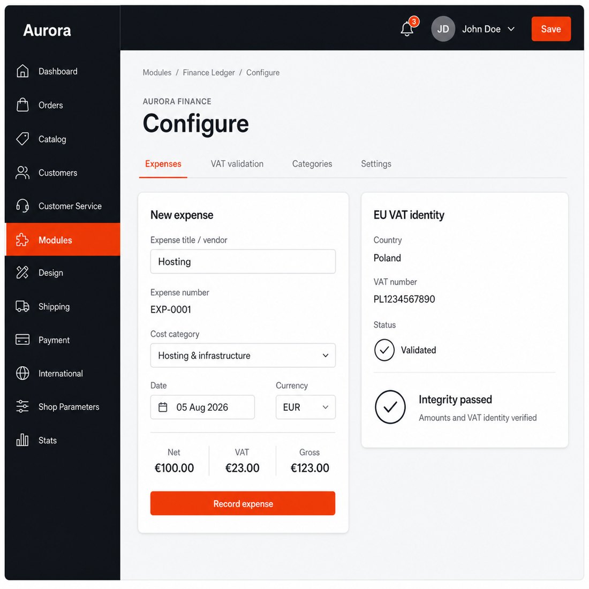Switch to the Categories tab
Viewport: 589px width, 589px height.
point(312,164)
